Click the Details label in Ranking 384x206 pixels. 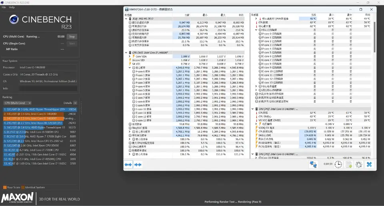(x=68, y=103)
